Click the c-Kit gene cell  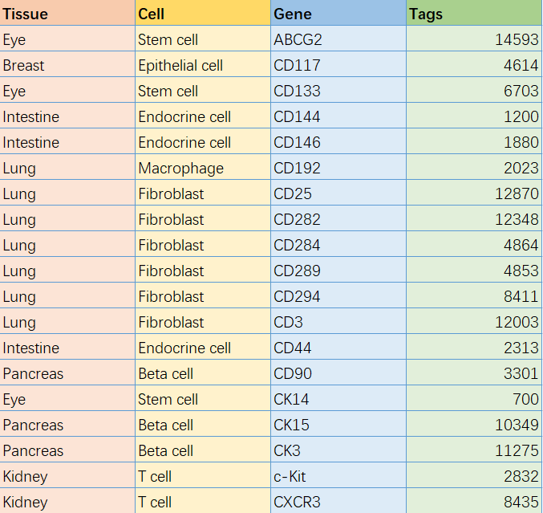click(338, 475)
